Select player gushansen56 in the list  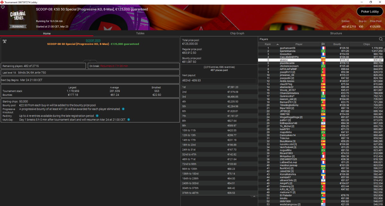click(x=321, y=48)
